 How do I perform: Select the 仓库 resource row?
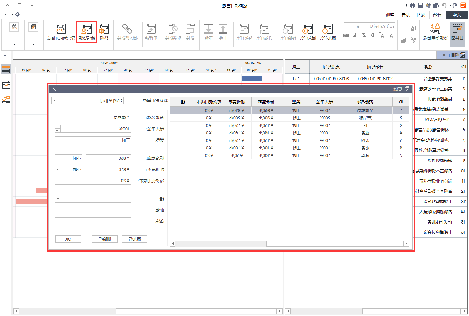click(289, 155)
